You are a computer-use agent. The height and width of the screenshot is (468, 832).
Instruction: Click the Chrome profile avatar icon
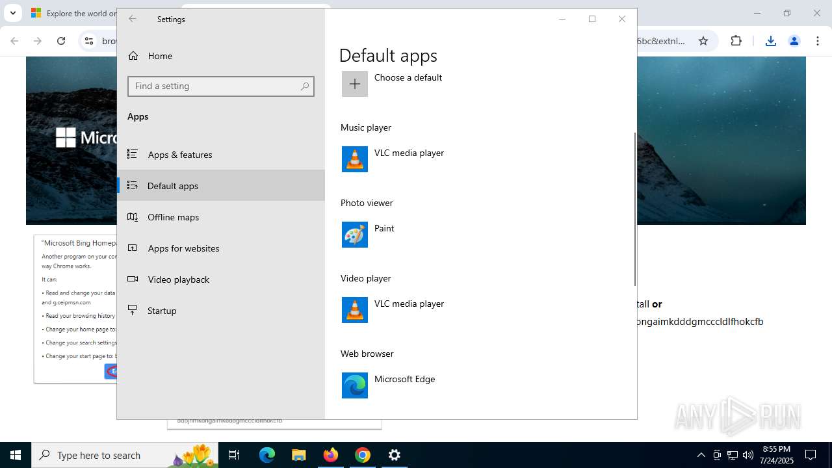coord(794,41)
